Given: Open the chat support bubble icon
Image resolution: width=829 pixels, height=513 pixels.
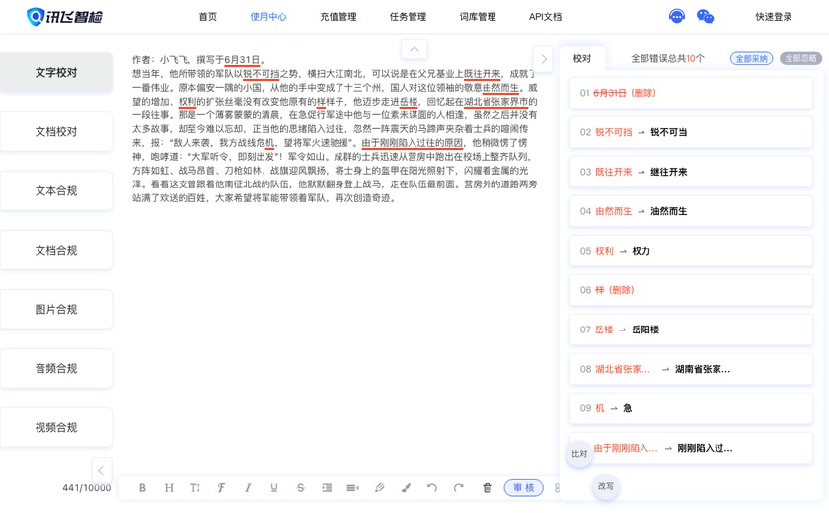Looking at the screenshot, I should click(x=677, y=16).
